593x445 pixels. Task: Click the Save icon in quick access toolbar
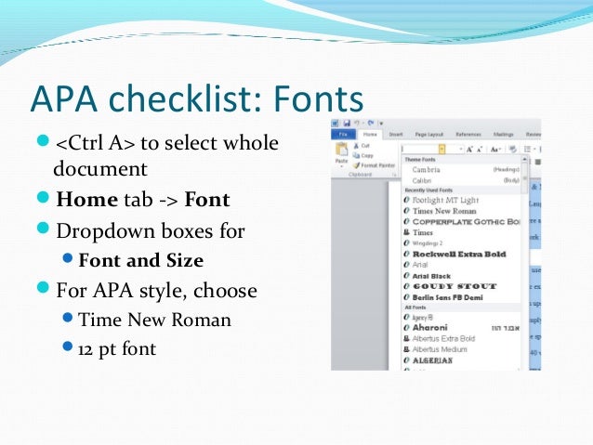click(x=347, y=124)
